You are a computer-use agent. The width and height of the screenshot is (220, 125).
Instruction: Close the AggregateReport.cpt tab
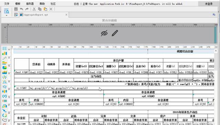pos(66,14)
